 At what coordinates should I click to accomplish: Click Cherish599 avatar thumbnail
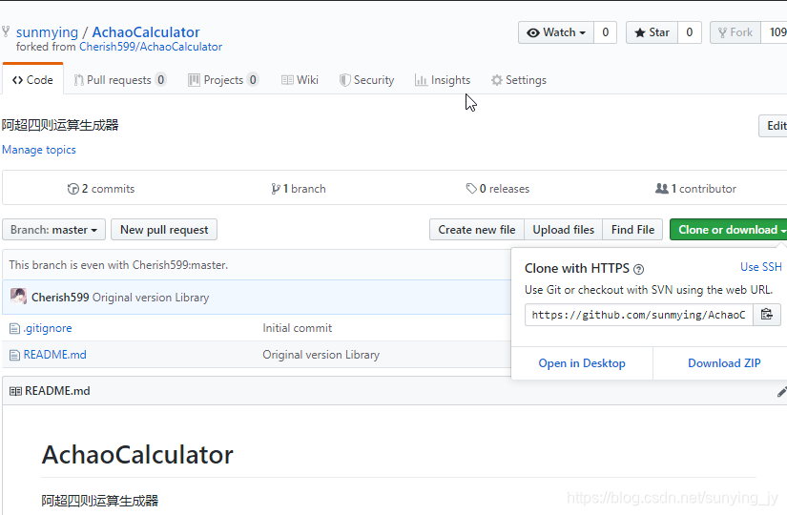[x=18, y=297]
